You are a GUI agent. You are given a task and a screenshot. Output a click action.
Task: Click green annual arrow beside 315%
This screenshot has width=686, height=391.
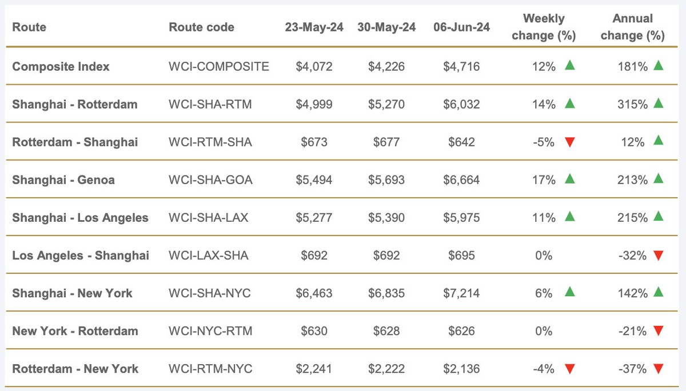(x=659, y=103)
